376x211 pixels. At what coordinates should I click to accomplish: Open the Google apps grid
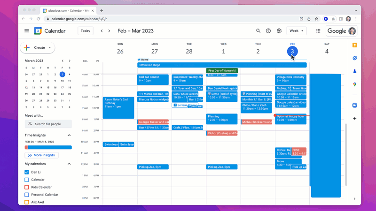(318, 31)
